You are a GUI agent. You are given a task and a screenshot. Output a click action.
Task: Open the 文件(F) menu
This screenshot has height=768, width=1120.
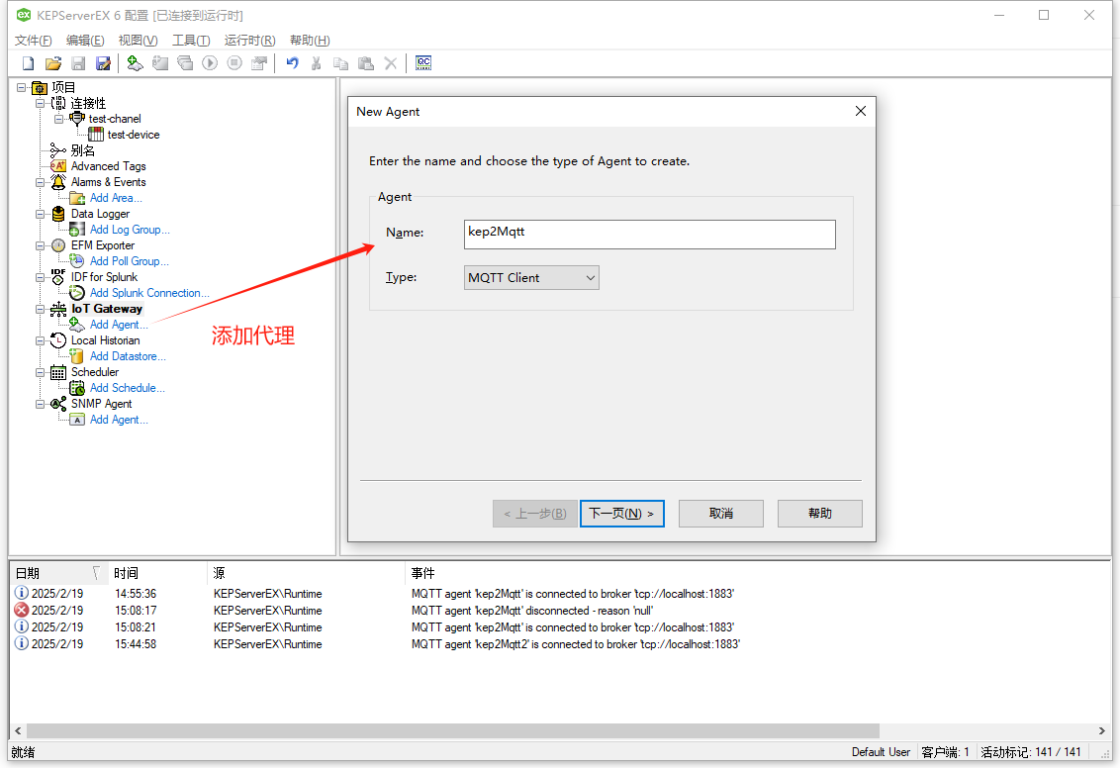pos(34,40)
